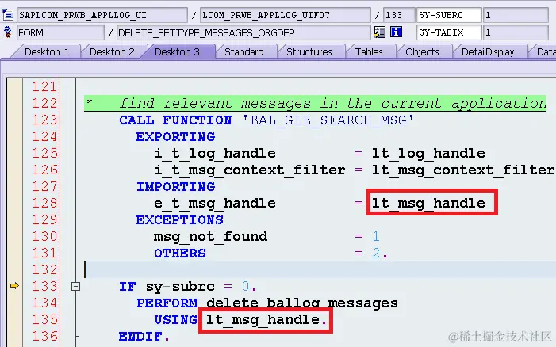This screenshot has width=556, height=347.
Task: Click the blue information icon
Action: point(396,32)
